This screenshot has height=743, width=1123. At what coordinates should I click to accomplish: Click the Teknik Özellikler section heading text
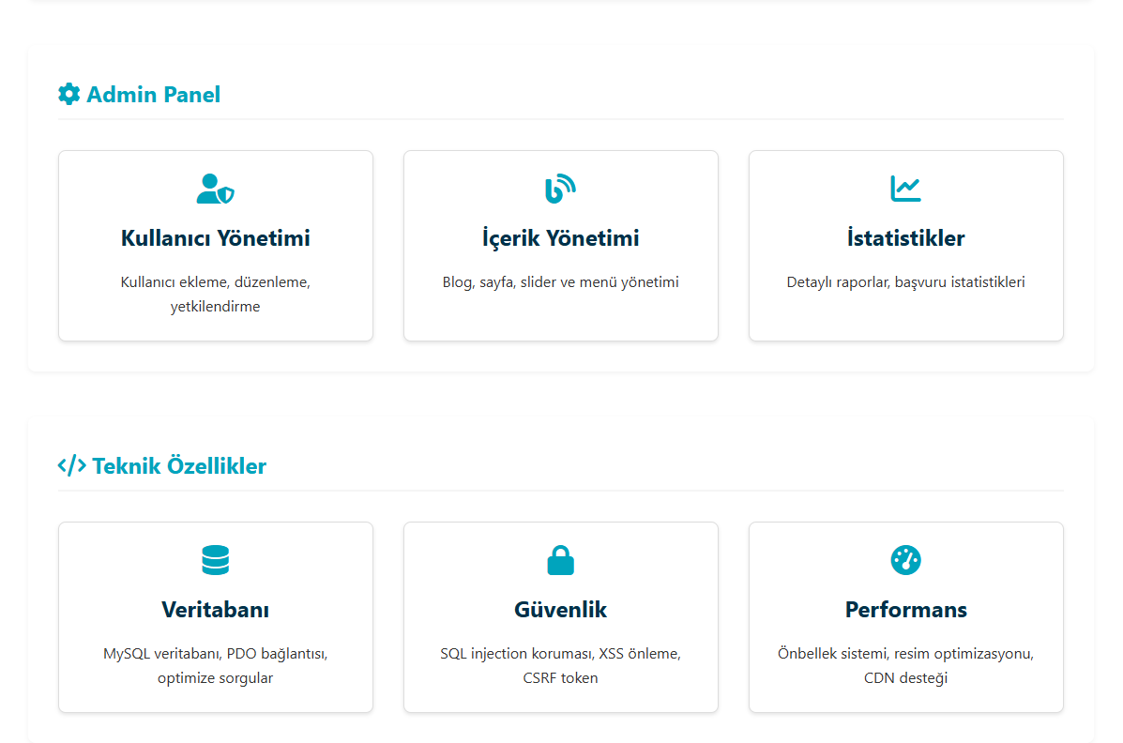(x=178, y=465)
